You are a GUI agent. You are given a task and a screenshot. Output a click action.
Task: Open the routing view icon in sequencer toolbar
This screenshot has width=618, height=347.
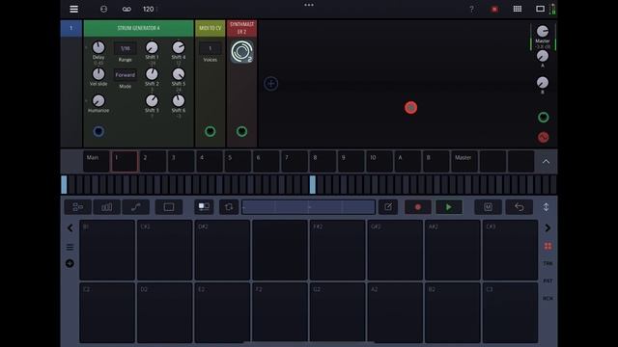(78, 207)
